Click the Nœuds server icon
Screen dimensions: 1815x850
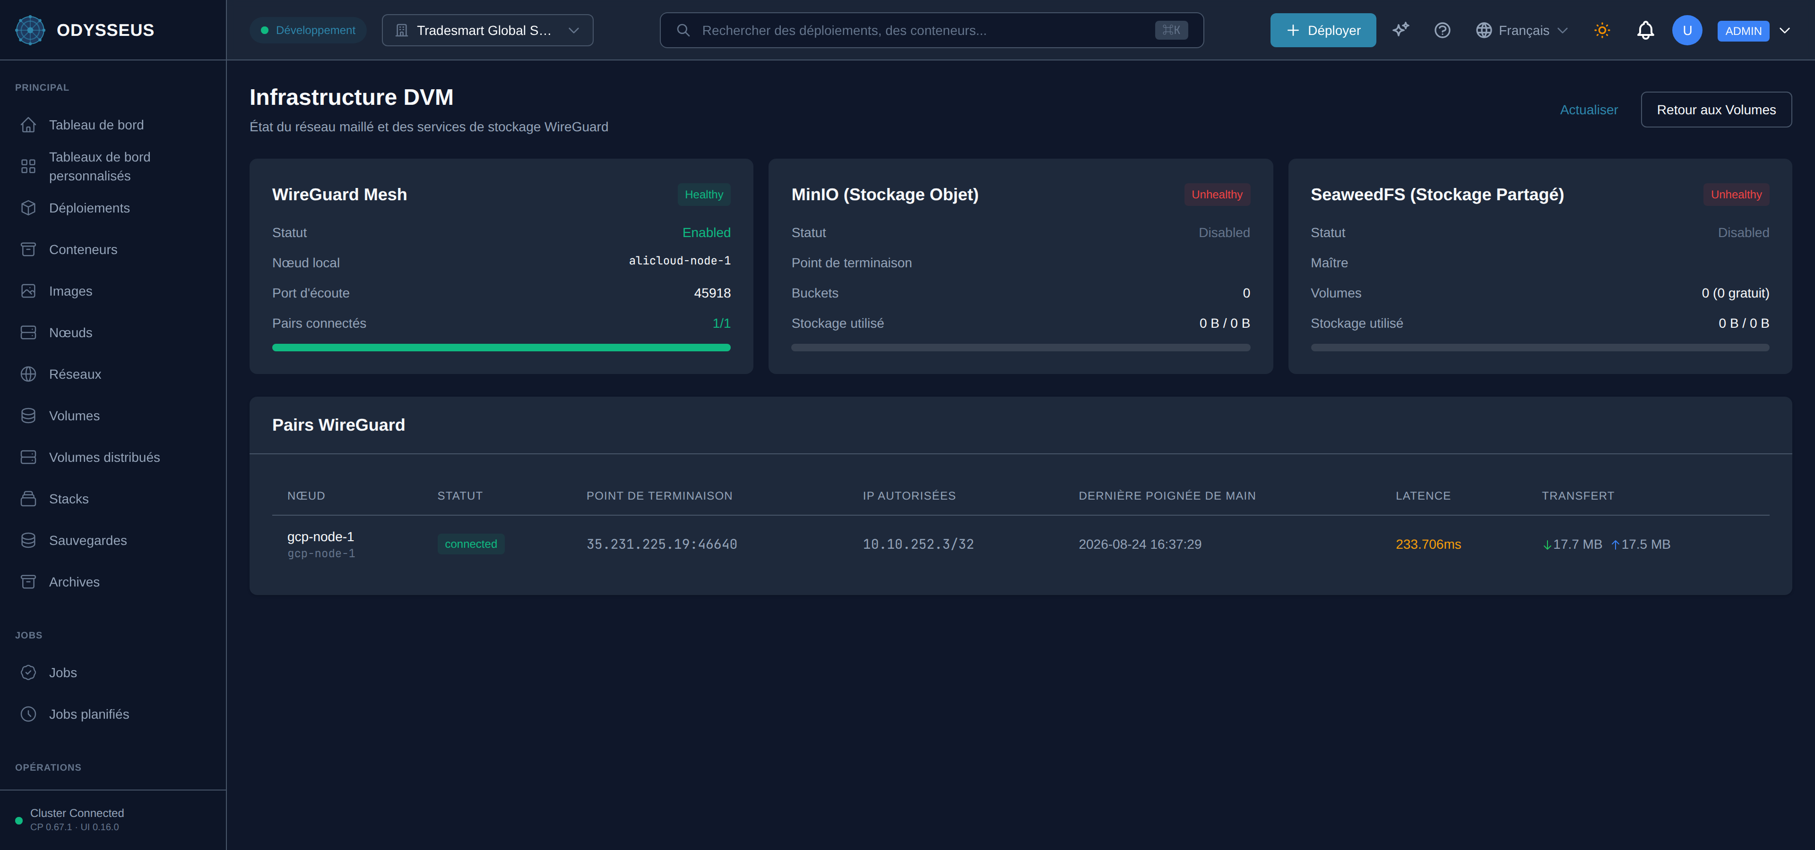28,333
